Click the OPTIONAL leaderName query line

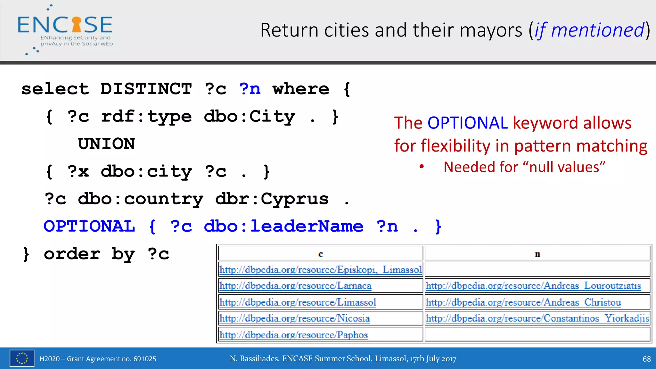coord(242,226)
